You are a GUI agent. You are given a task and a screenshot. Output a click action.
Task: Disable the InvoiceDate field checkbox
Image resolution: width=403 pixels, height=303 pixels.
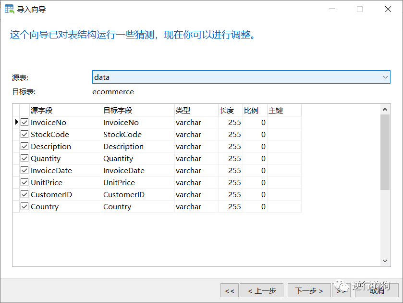(24, 170)
